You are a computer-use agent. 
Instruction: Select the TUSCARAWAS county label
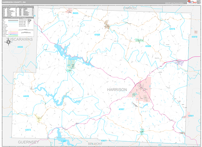[x=20, y=39]
